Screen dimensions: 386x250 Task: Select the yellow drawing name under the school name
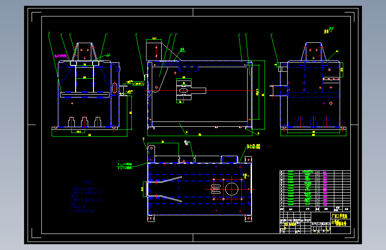pos(339,223)
